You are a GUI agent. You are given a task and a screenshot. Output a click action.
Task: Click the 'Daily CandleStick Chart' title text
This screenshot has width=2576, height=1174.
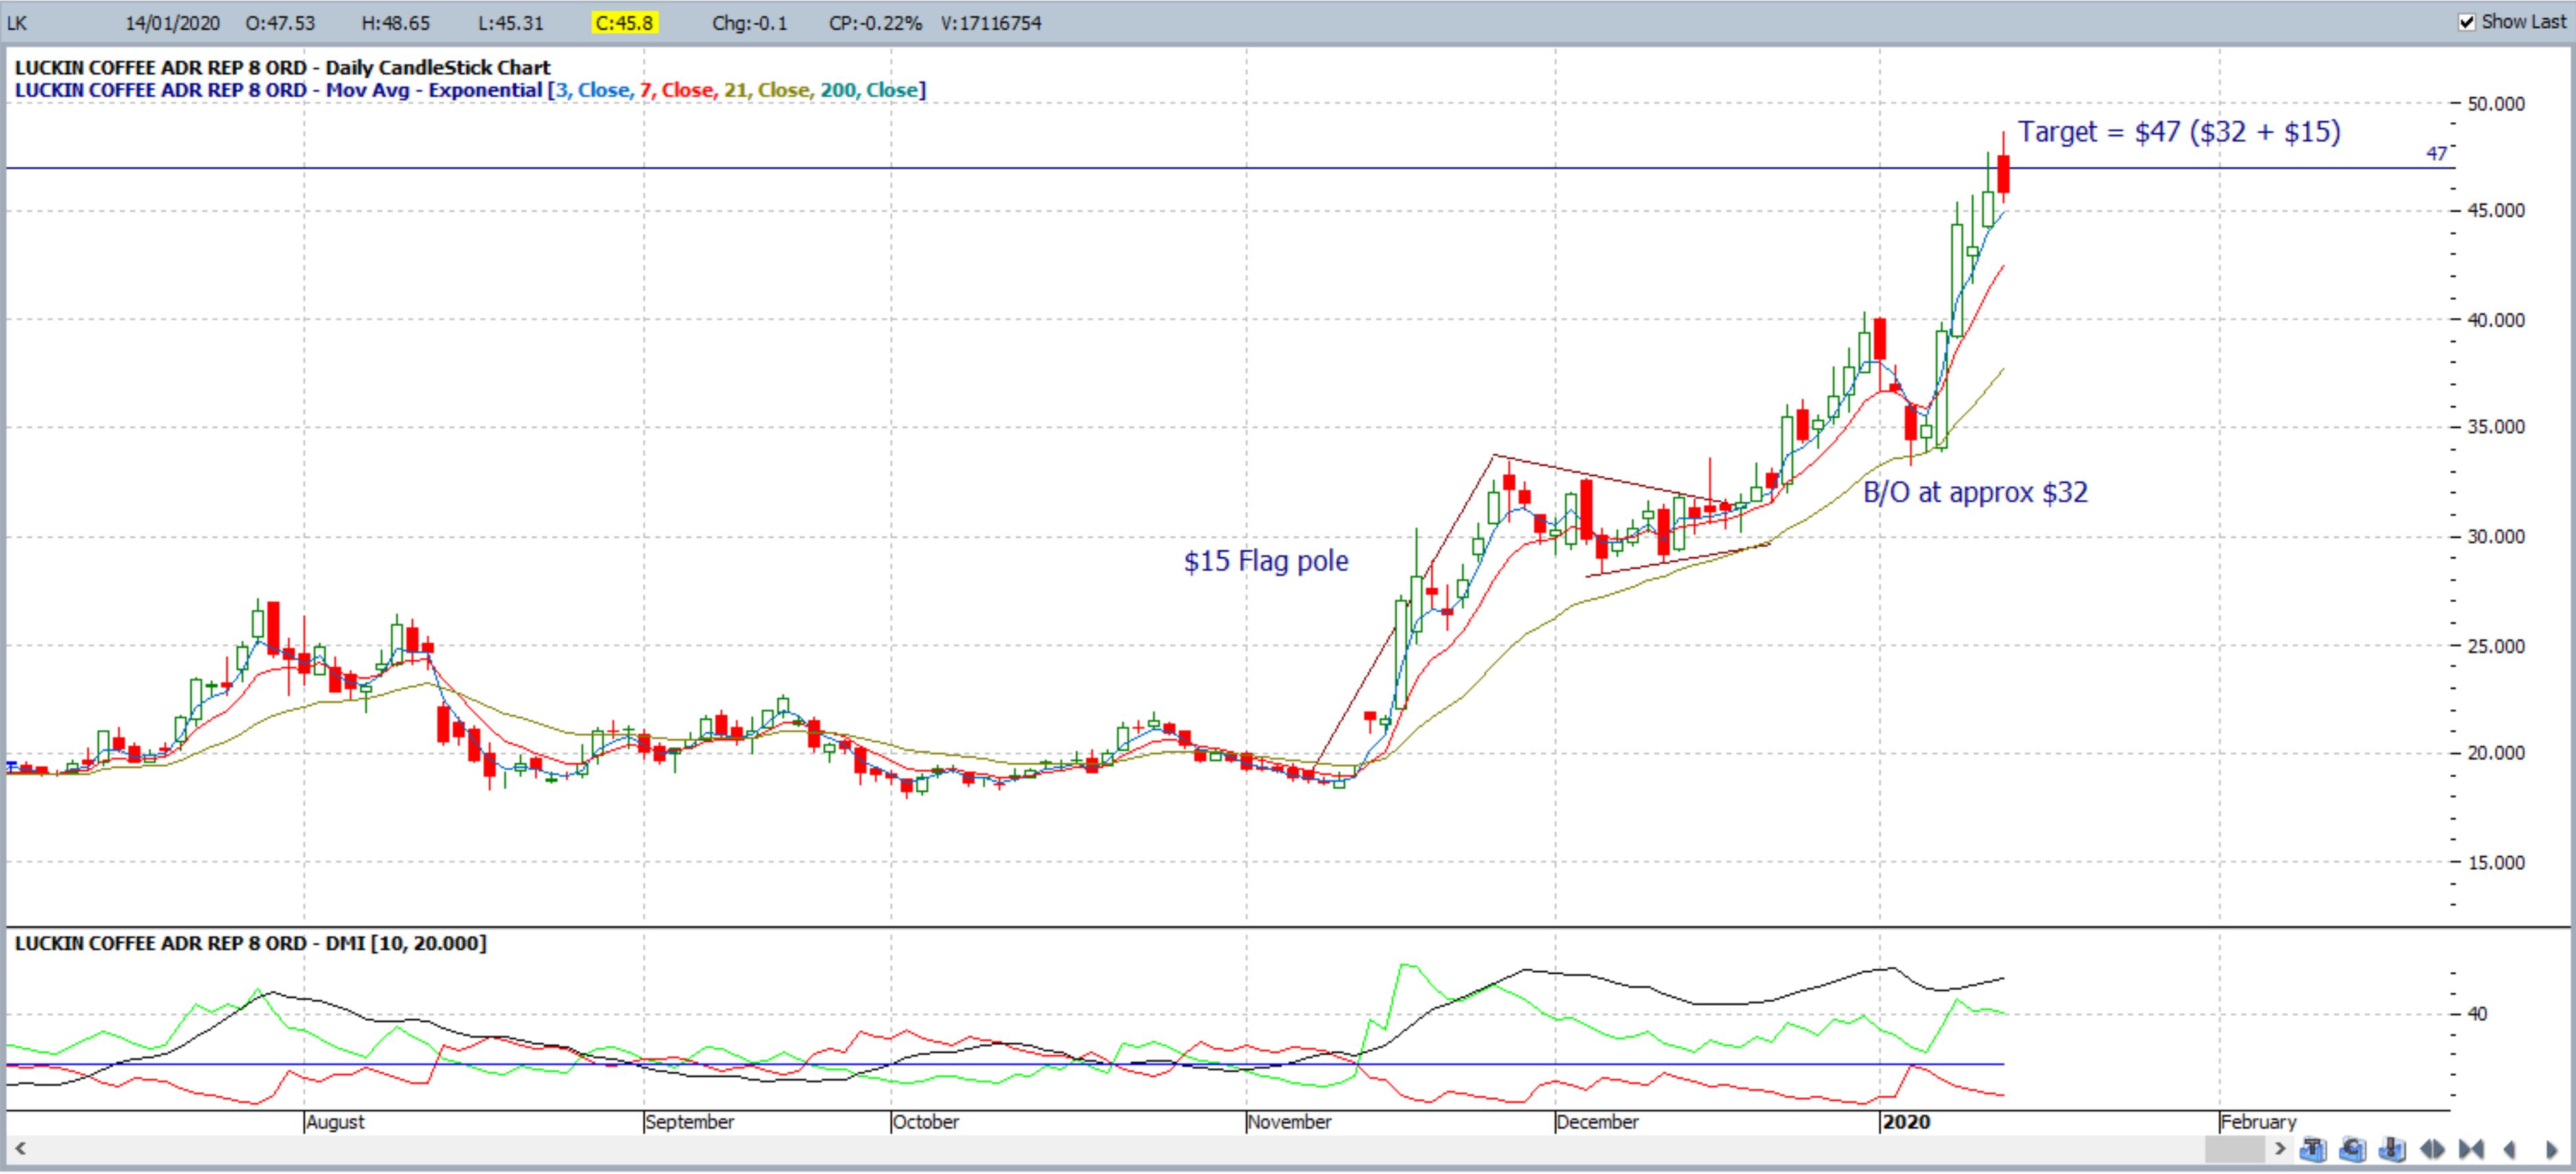point(438,68)
